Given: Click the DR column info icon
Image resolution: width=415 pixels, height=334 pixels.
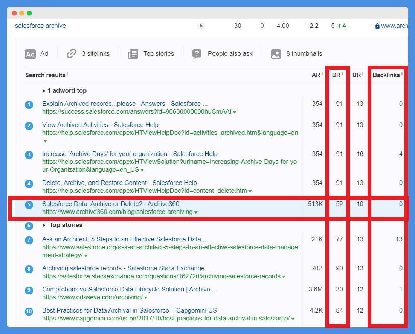Looking at the screenshot, I should pyautogui.click(x=342, y=74).
